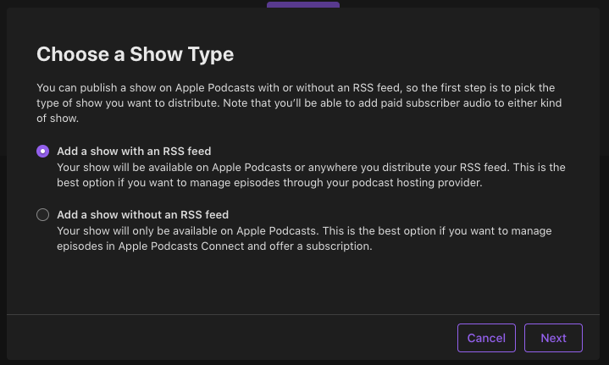Click the 'Your show will only be available' sentence

187,230
